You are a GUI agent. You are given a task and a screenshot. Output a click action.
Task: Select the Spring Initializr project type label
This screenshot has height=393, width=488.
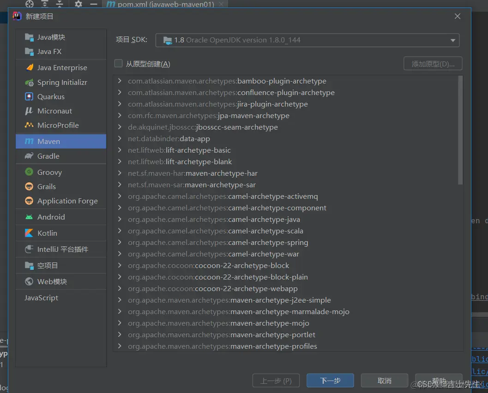[x=62, y=83]
